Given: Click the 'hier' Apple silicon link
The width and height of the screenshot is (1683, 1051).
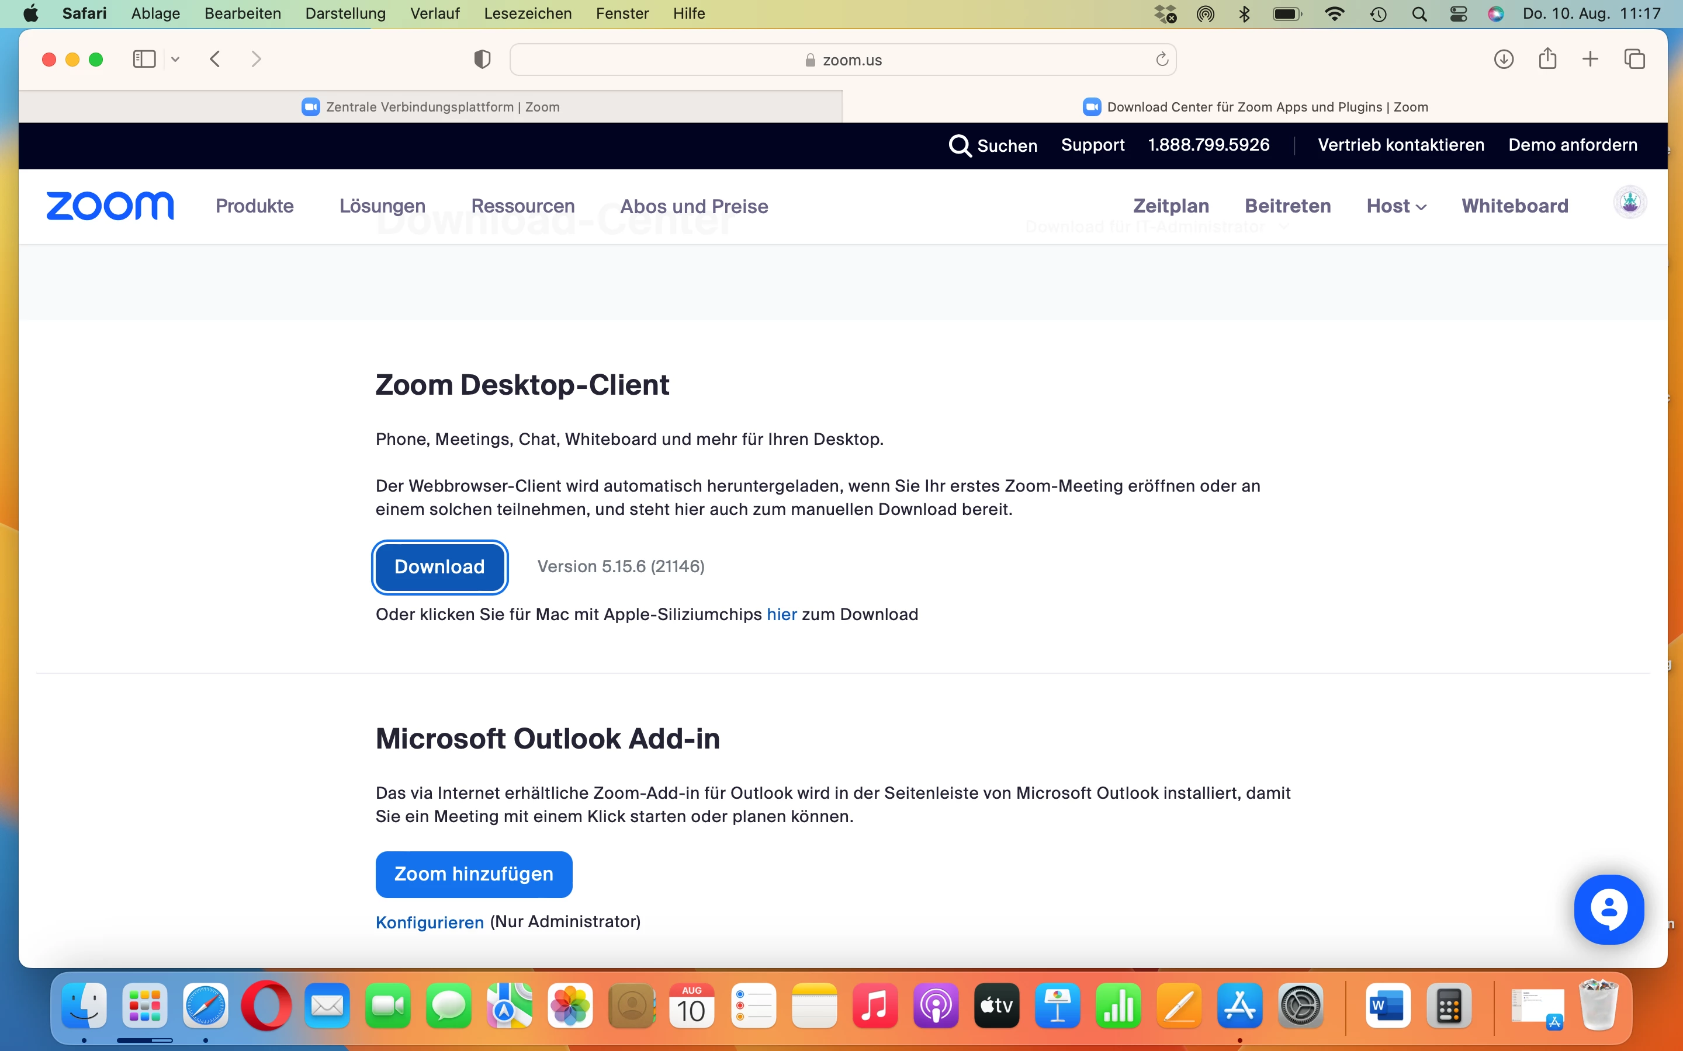Looking at the screenshot, I should pyautogui.click(x=782, y=614).
